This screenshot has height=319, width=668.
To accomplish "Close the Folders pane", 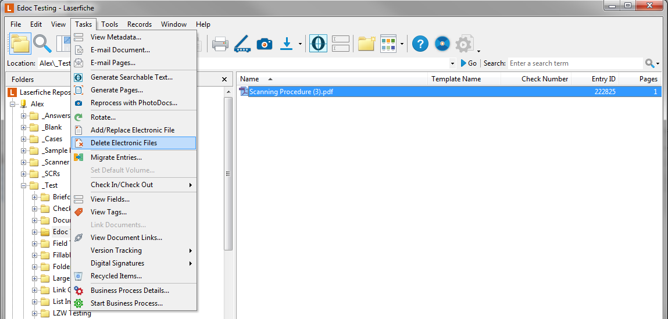I will pos(224,79).
